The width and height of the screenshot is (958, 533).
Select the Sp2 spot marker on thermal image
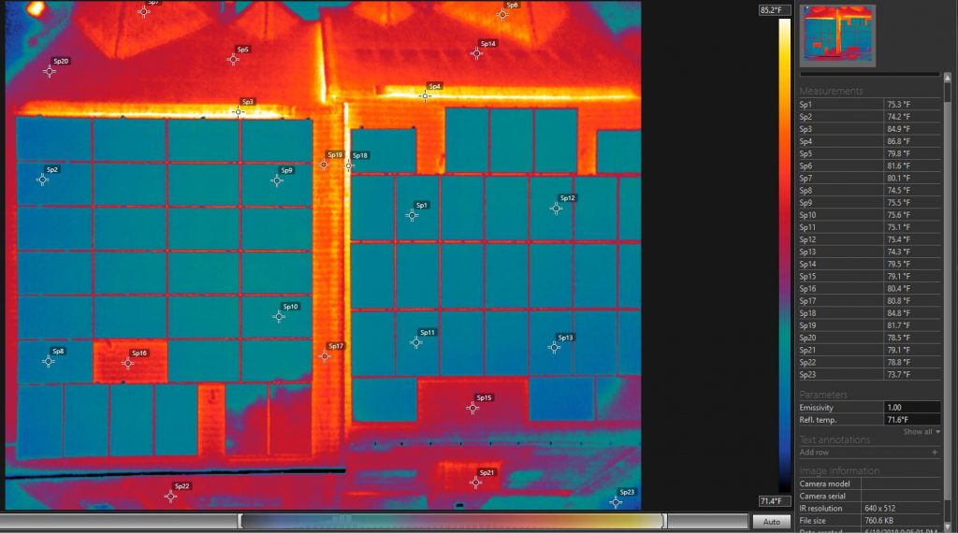(x=42, y=180)
